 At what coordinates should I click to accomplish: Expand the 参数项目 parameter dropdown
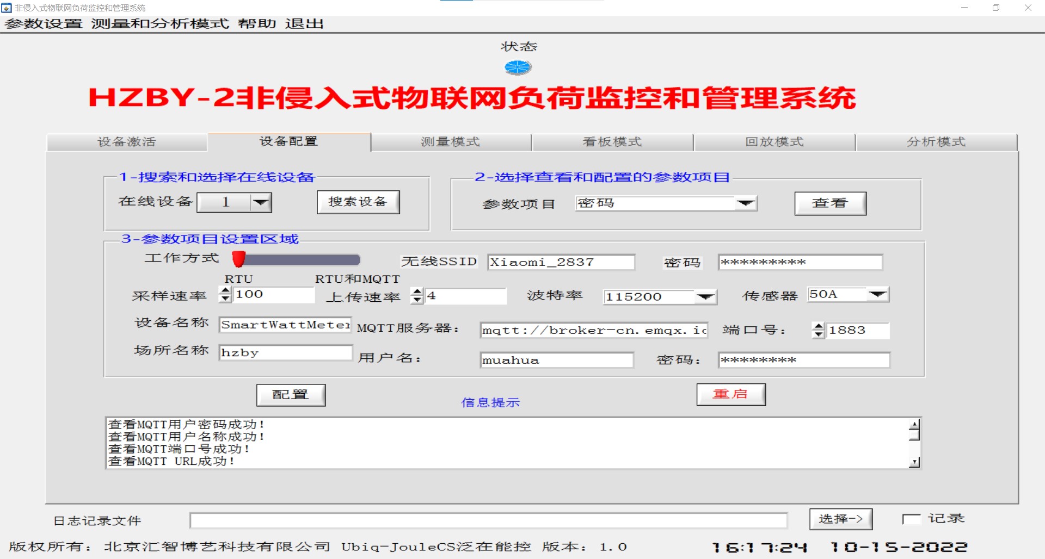point(745,203)
